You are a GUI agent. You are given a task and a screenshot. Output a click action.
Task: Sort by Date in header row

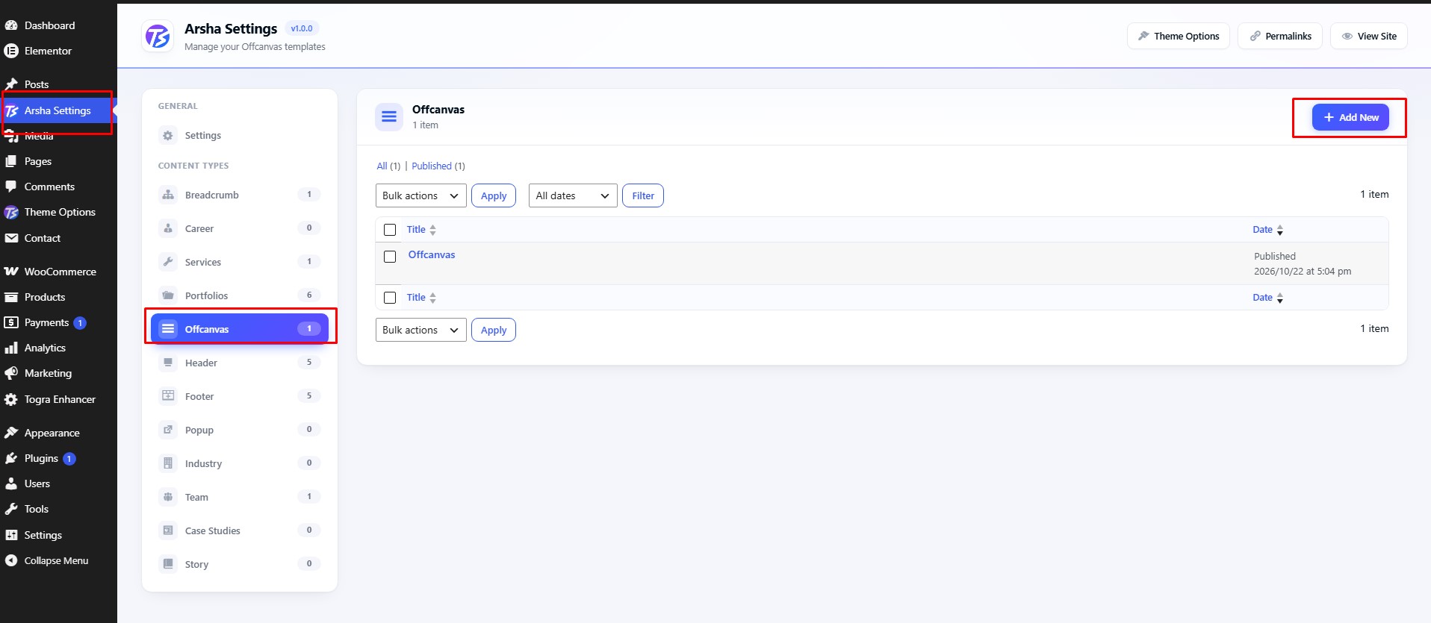click(1267, 230)
